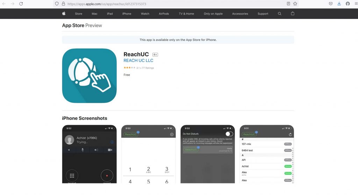Click the 77 Ratings text

148,68
